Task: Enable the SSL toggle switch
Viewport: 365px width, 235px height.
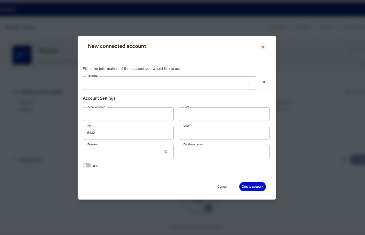Action: (87, 166)
